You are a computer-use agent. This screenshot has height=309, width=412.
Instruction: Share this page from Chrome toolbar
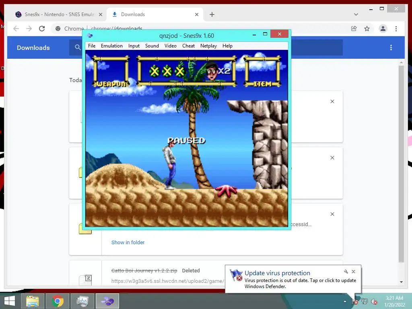(x=354, y=29)
